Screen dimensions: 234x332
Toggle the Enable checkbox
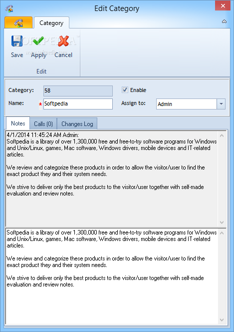[125, 90]
